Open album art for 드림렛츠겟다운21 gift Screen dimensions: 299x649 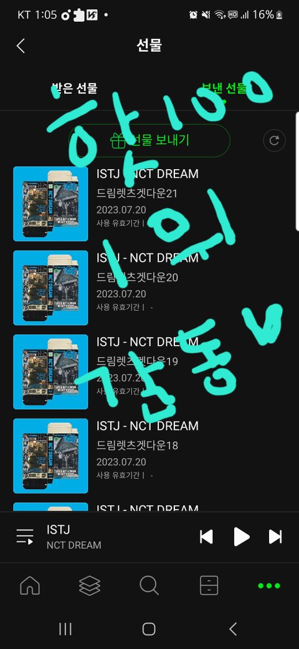coord(51,203)
